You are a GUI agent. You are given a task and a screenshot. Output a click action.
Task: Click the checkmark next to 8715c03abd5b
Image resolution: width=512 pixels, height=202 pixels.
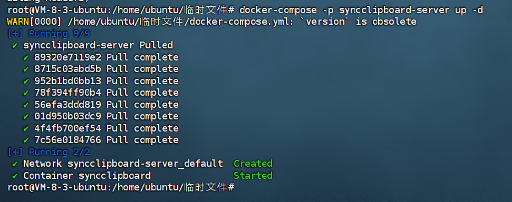[x=26, y=69]
